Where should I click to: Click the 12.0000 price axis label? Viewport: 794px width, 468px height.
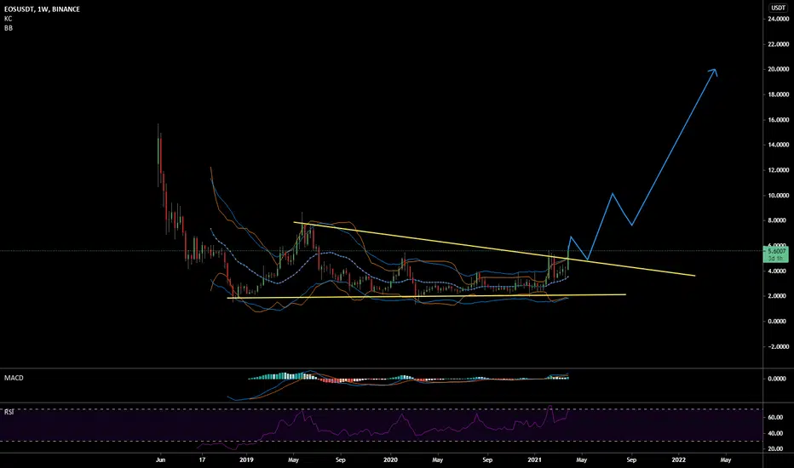pyautogui.click(x=779, y=170)
